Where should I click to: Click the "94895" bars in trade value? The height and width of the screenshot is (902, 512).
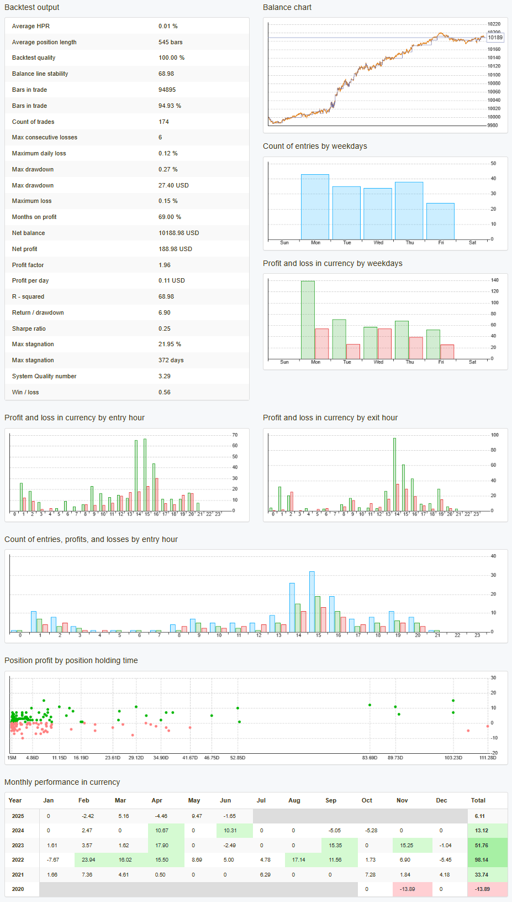pyautogui.click(x=167, y=90)
